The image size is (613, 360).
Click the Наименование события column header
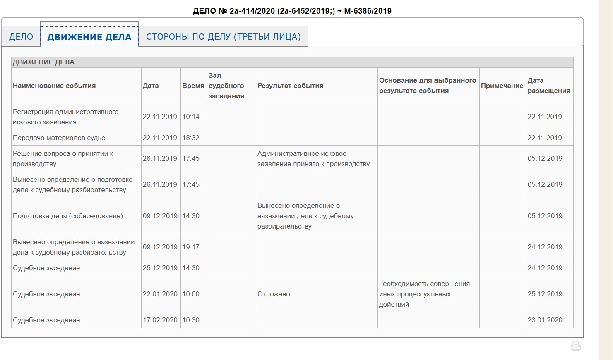point(54,86)
